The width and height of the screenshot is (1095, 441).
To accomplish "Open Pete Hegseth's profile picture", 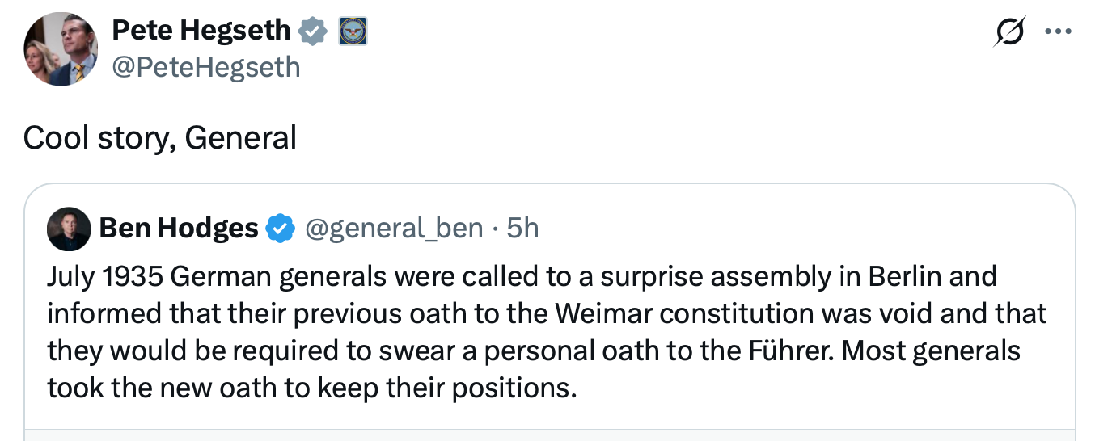I will click(61, 48).
